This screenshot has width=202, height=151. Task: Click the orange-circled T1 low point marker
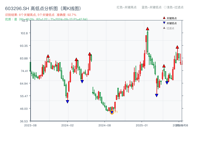click(x=112, y=112)
